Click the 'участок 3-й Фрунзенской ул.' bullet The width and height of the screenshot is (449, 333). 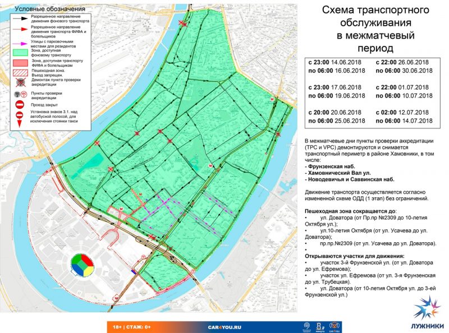click(x=369, y=266)
